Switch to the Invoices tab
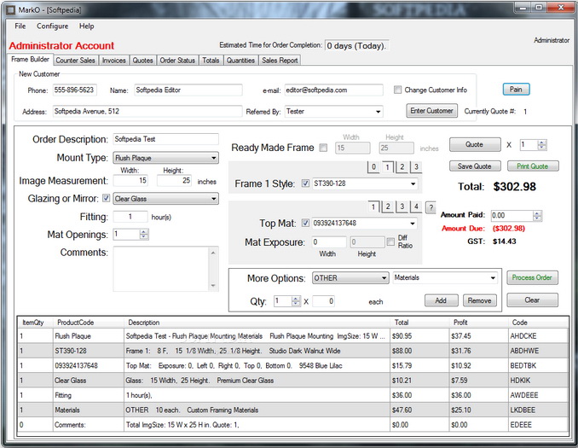 [113, 61]
